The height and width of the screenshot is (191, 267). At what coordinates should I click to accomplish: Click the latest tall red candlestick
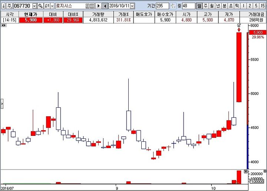pos(239,67)
